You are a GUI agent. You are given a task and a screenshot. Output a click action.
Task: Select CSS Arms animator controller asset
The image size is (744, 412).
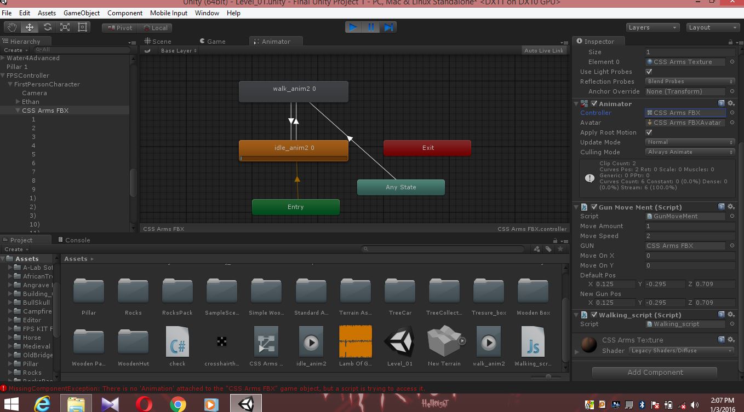tap(266, 346)
